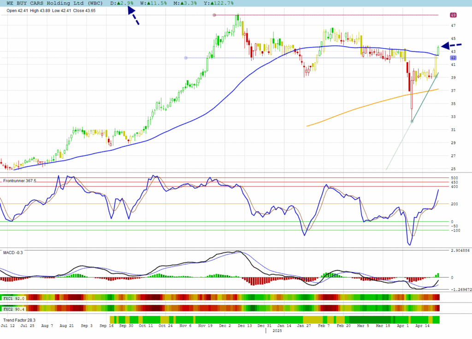
Task: Click the Aug 7 date on the time axis
Action: [47, 326]
